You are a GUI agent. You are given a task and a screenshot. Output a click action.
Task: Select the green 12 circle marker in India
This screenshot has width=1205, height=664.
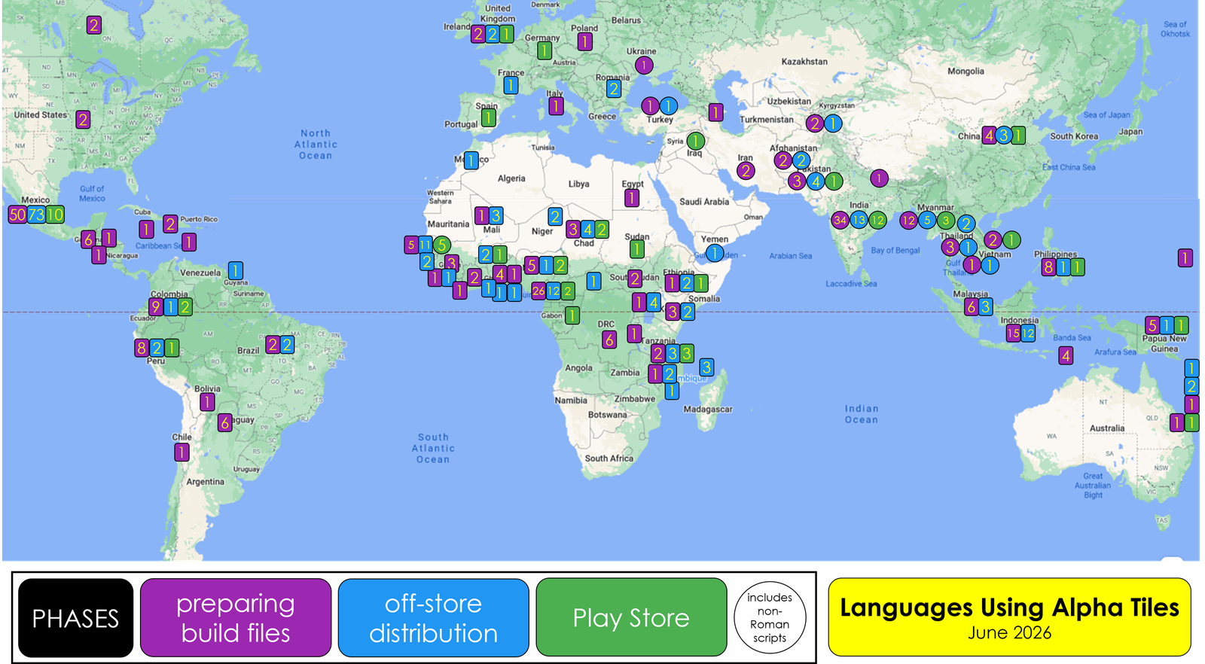(877, 220)
